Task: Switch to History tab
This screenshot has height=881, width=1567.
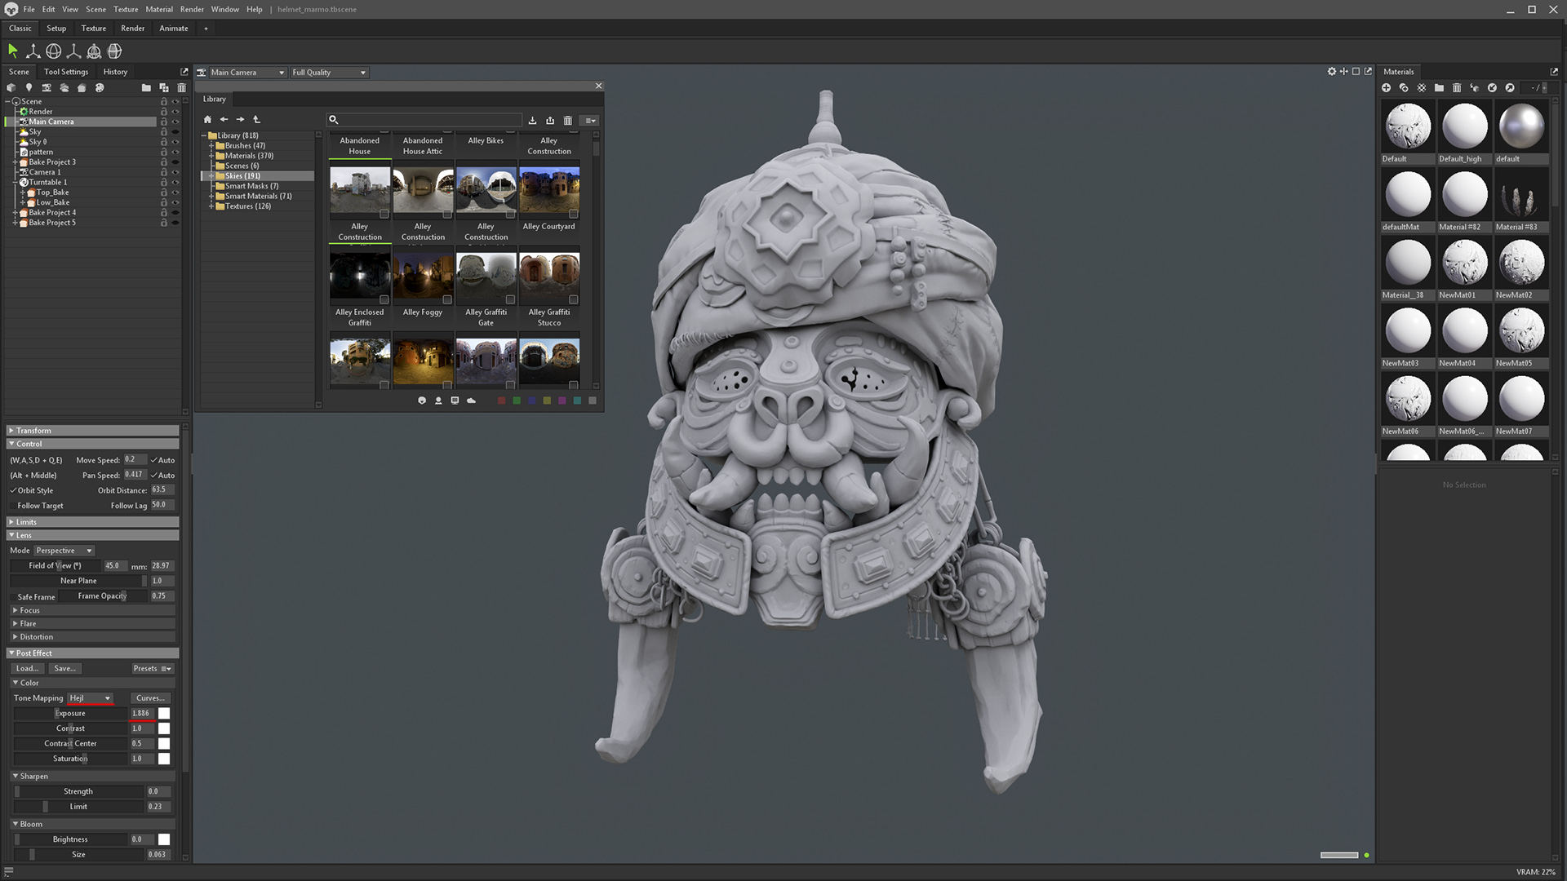Action: (115, 72)
